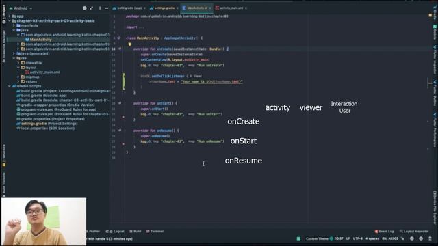
Task: Open the Structure side tab
Action: (x=4, y=155)
